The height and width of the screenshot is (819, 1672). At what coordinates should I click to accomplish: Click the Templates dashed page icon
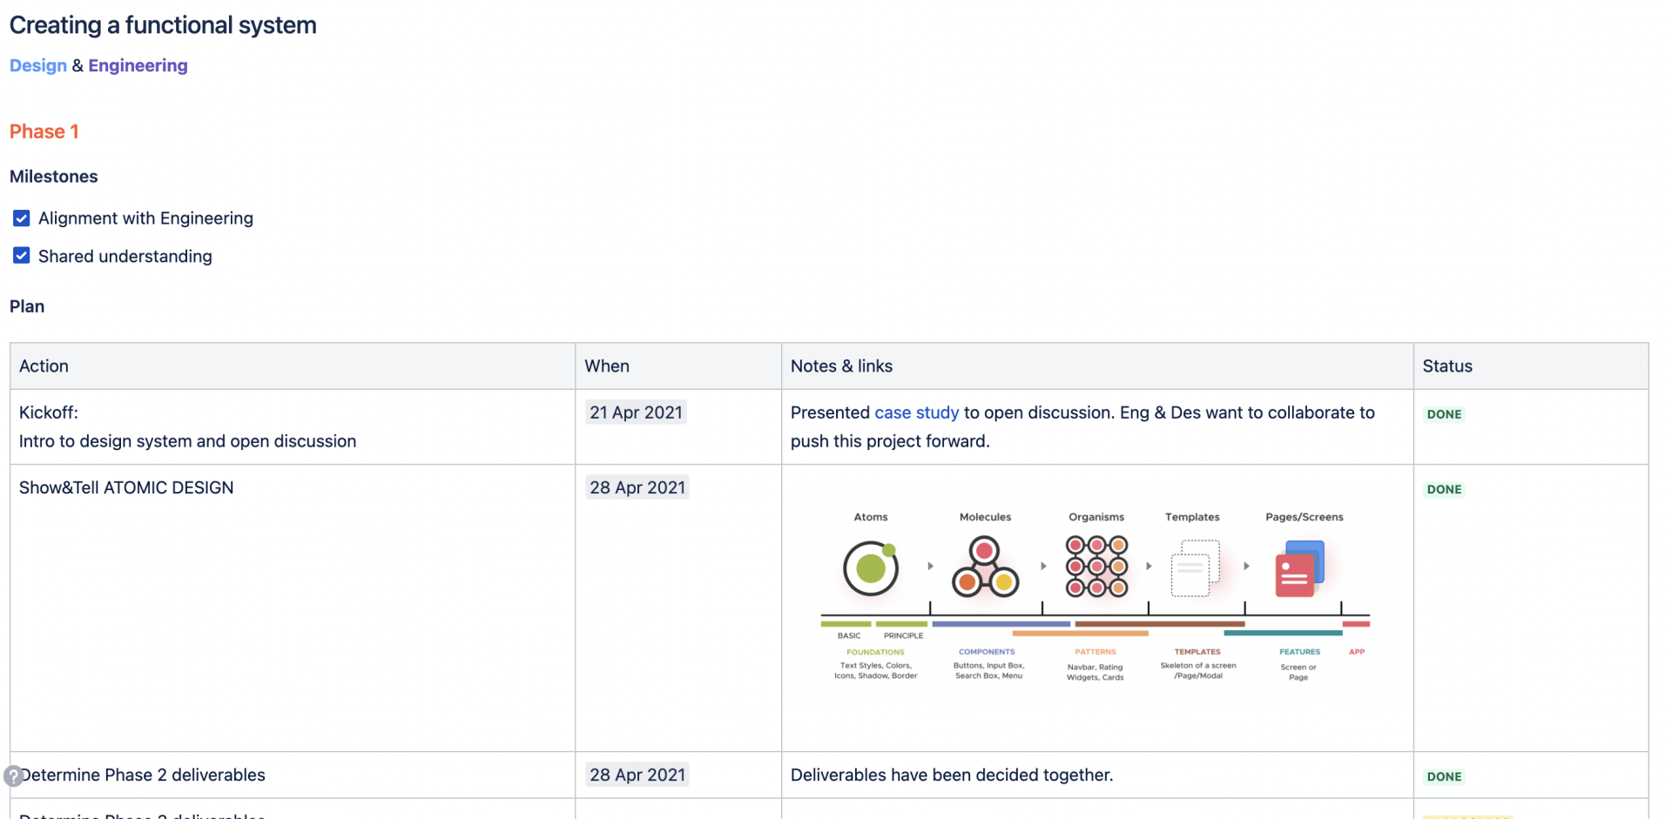click(1195, 568)
